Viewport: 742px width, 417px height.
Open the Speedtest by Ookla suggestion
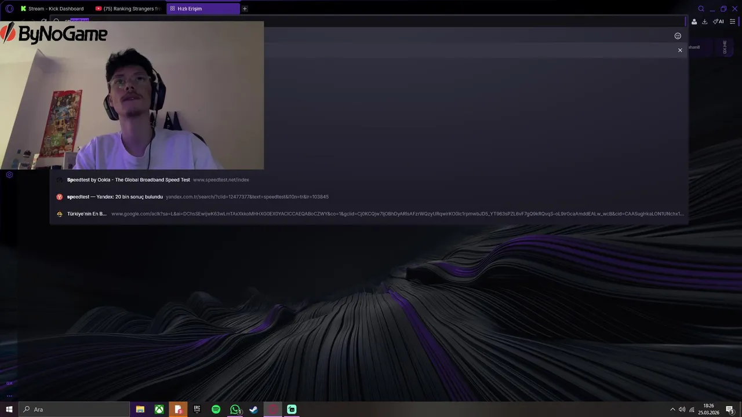coord(369,180)
